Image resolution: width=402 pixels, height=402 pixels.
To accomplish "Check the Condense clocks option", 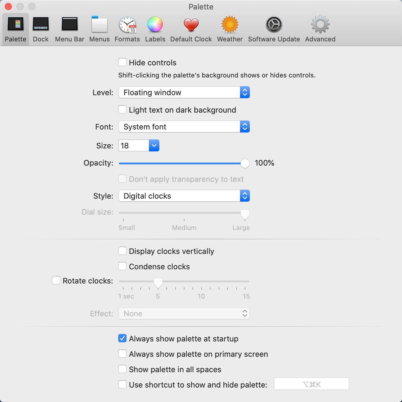I will (x=122, y=266).
